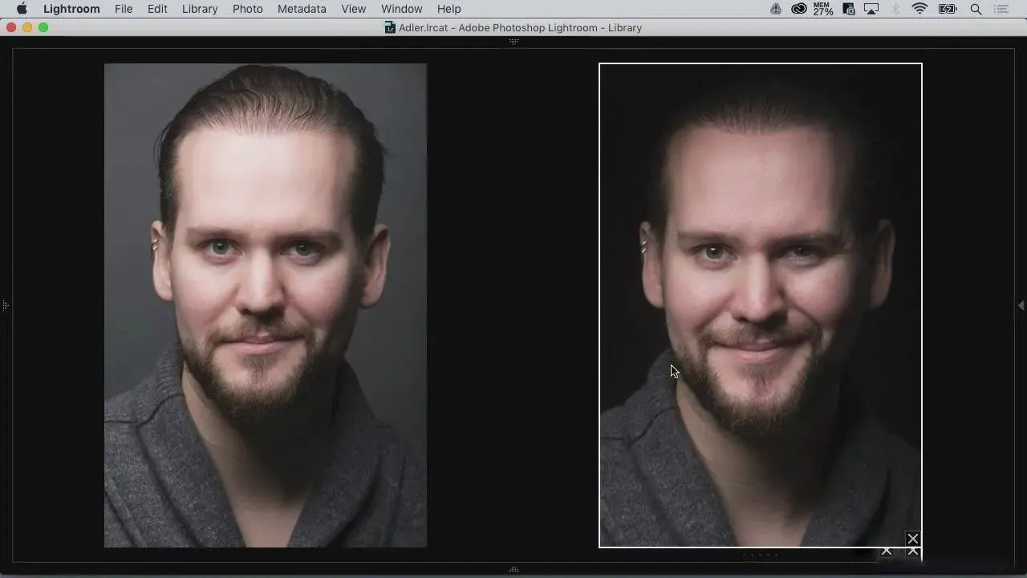The image size is (1027, 578).
Task: Open Creative Cloud menu bar icon
Action: (798, 9)
